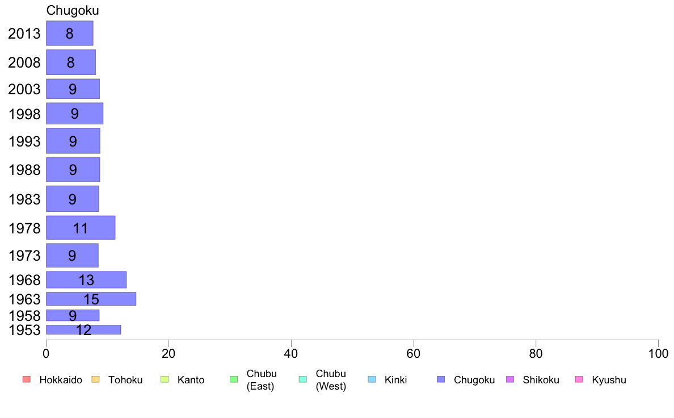Screen dimensions: 674x418
Task: Click the Tohoku orange legend swatch
Action: pyautogui.click(x=95, y=379)
